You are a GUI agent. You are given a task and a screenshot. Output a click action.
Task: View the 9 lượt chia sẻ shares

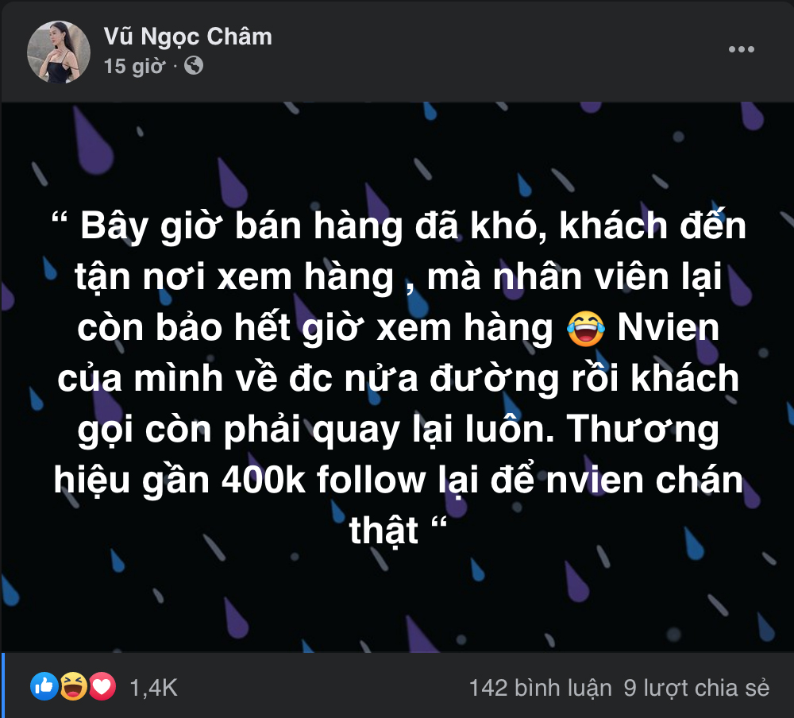click(696, 688)
